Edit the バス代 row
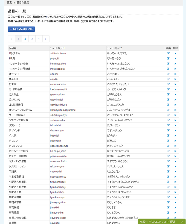The width and height of the screenshot is (186, 224). point(168,135)
